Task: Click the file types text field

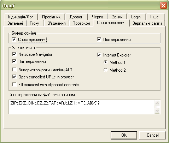Action: tap(82, 107)
